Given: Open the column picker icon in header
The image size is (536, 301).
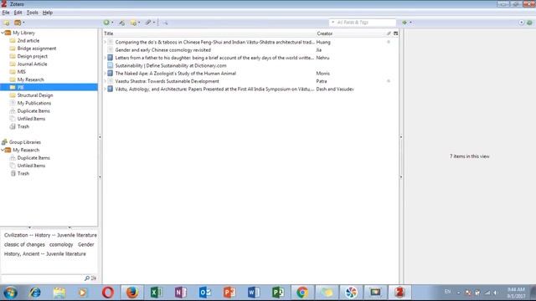Looking at the screenshot, I should tap(395, 33).
